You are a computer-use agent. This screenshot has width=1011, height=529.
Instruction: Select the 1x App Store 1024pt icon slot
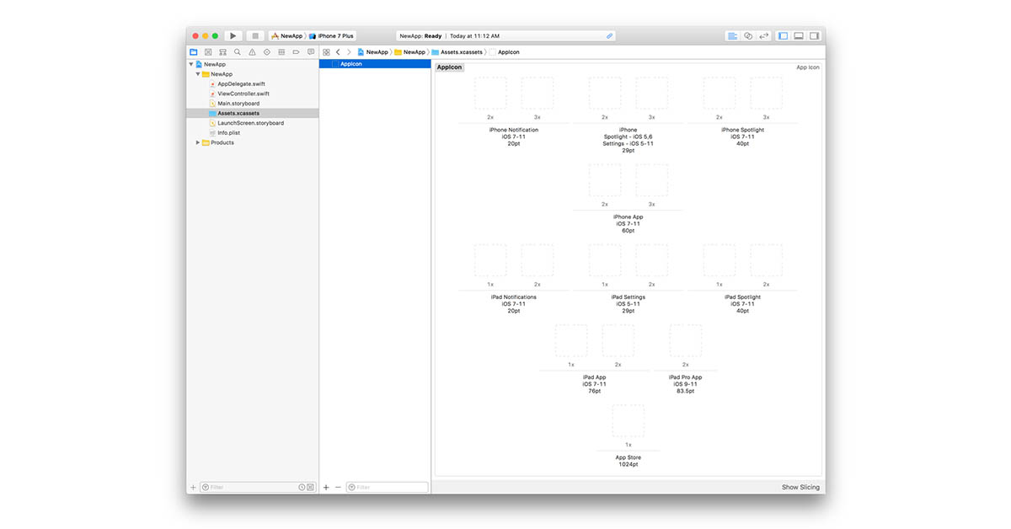627,419
